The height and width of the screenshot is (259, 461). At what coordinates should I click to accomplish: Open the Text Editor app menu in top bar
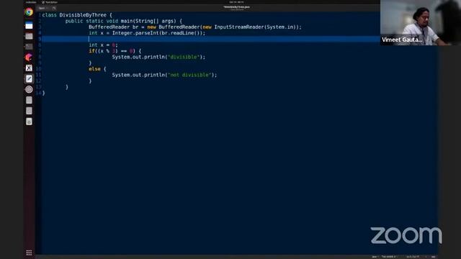pos(50,2)
